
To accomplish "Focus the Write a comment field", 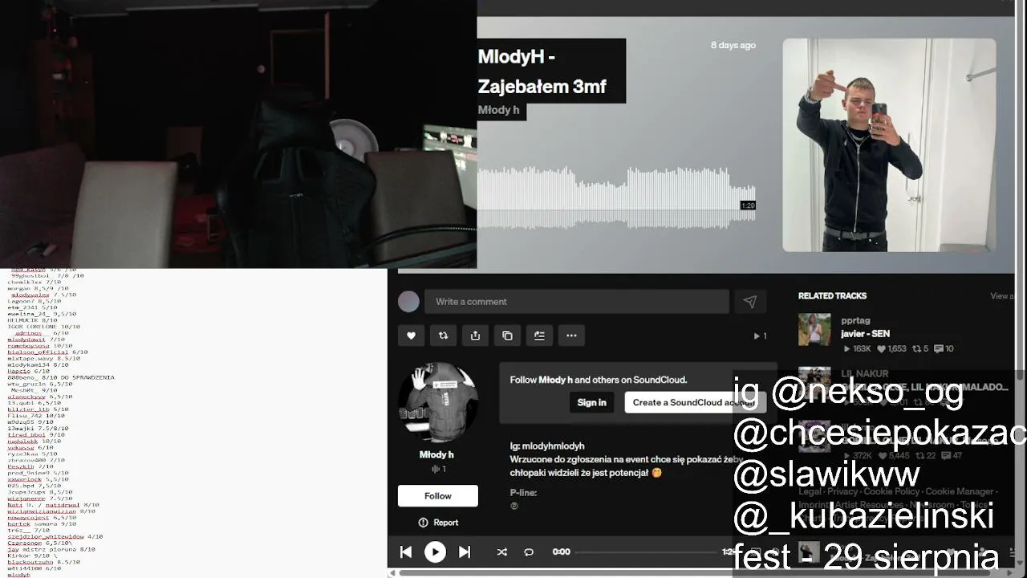I will pos(576,302).
